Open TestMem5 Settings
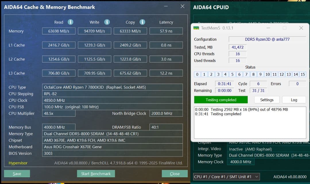The height and width of the screenshot is (184, 310). [x=267, y=100]
